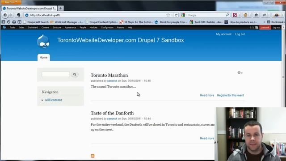This screenshot has width=286, height=161.
Task: Click the Google search box
Action: pyautogui.click(x=206, y=15)
